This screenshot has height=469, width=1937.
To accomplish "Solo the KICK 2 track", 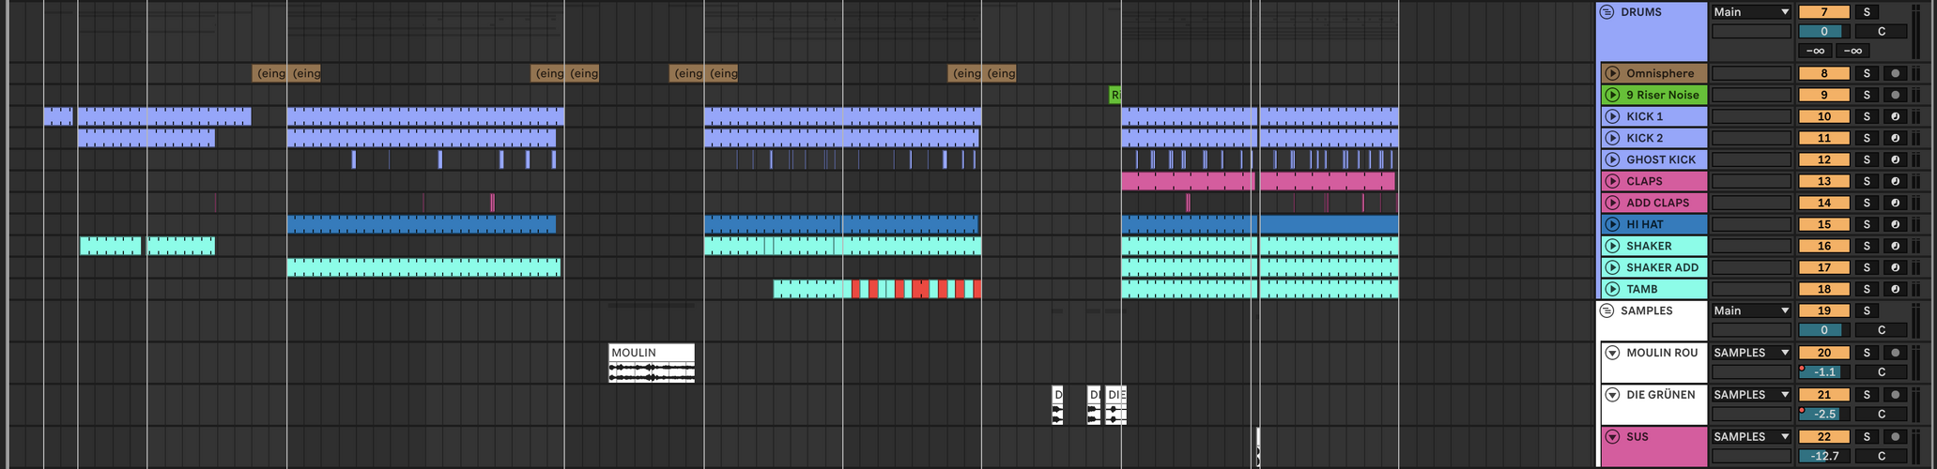I will [1867, 138].
